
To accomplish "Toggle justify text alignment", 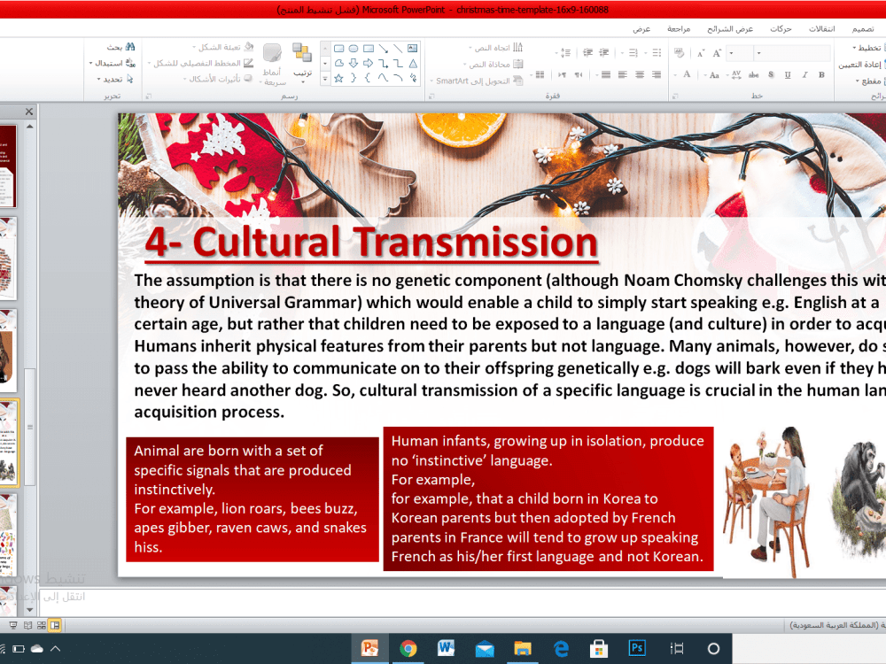I will point(606,74).
